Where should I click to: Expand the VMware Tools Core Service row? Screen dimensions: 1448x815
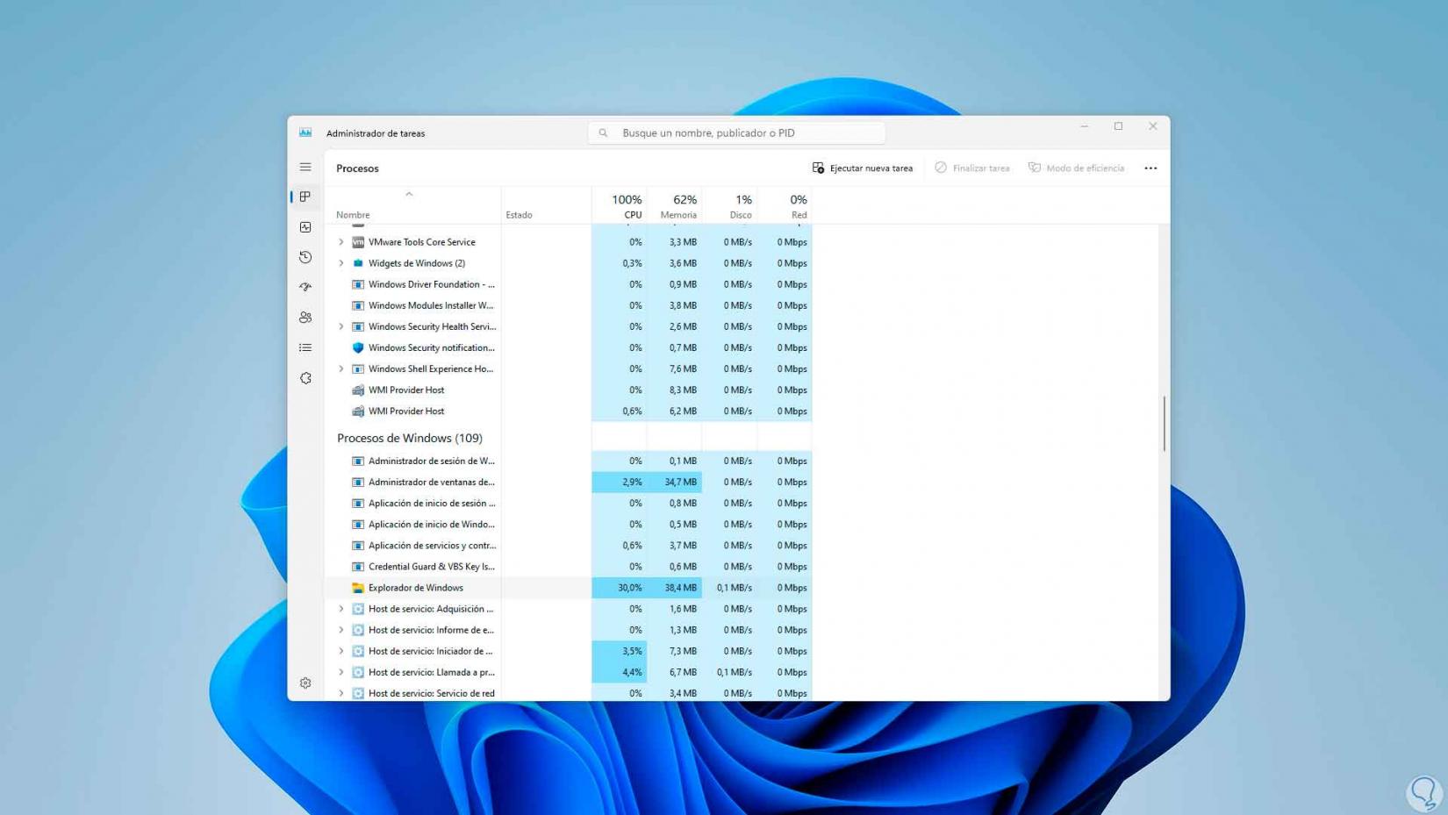(x=341, y=242)
